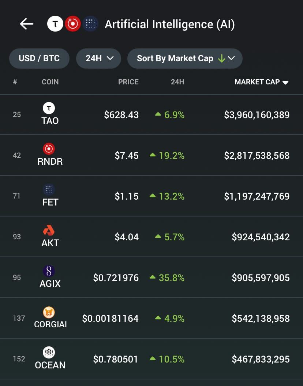
Task: Open the RNDR $7.45 price
Action: [127, 156]
